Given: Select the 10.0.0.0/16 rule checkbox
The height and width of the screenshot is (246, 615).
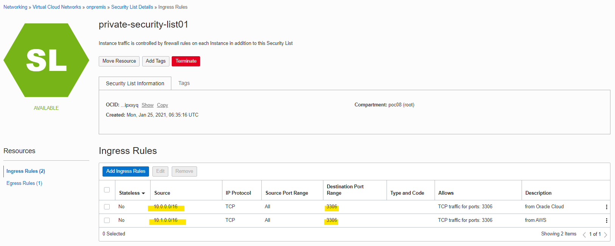Looking at the screenshot, I should coord(107,207).
